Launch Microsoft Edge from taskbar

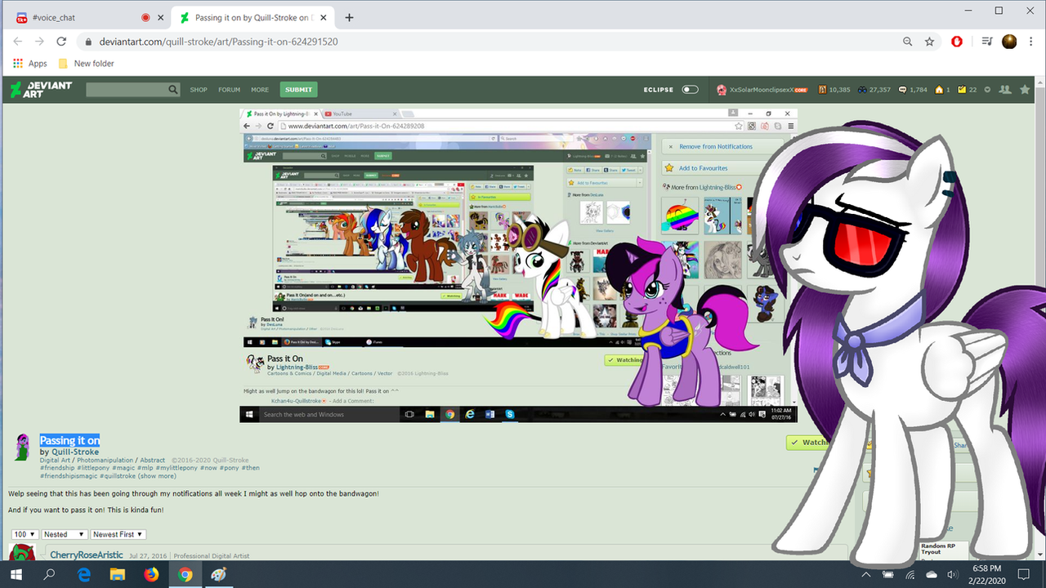(x=83, y=574)
